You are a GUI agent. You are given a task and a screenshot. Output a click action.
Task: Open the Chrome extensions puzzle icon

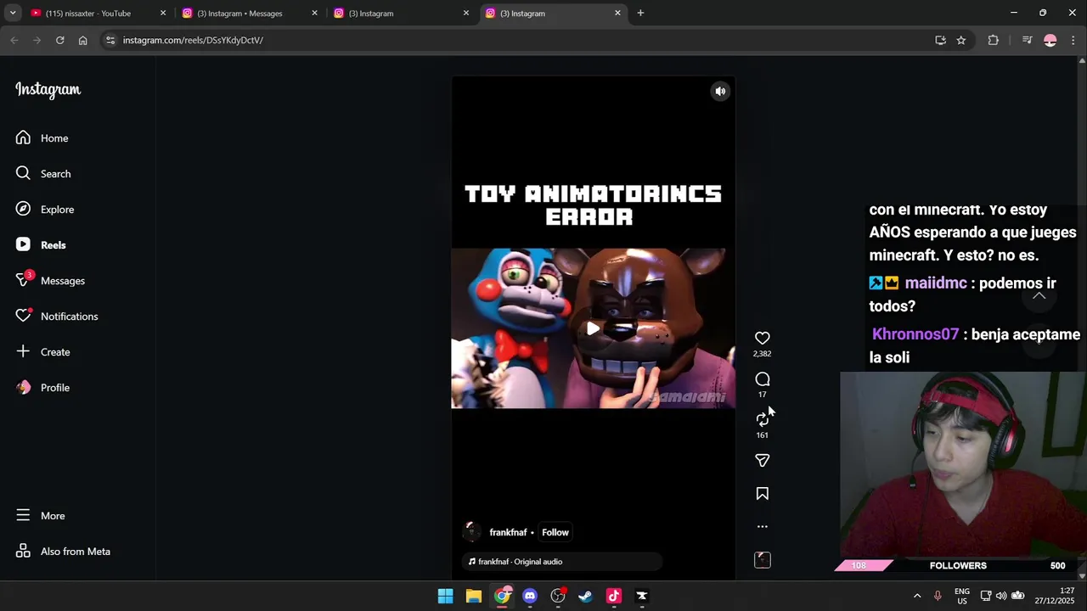994,40
